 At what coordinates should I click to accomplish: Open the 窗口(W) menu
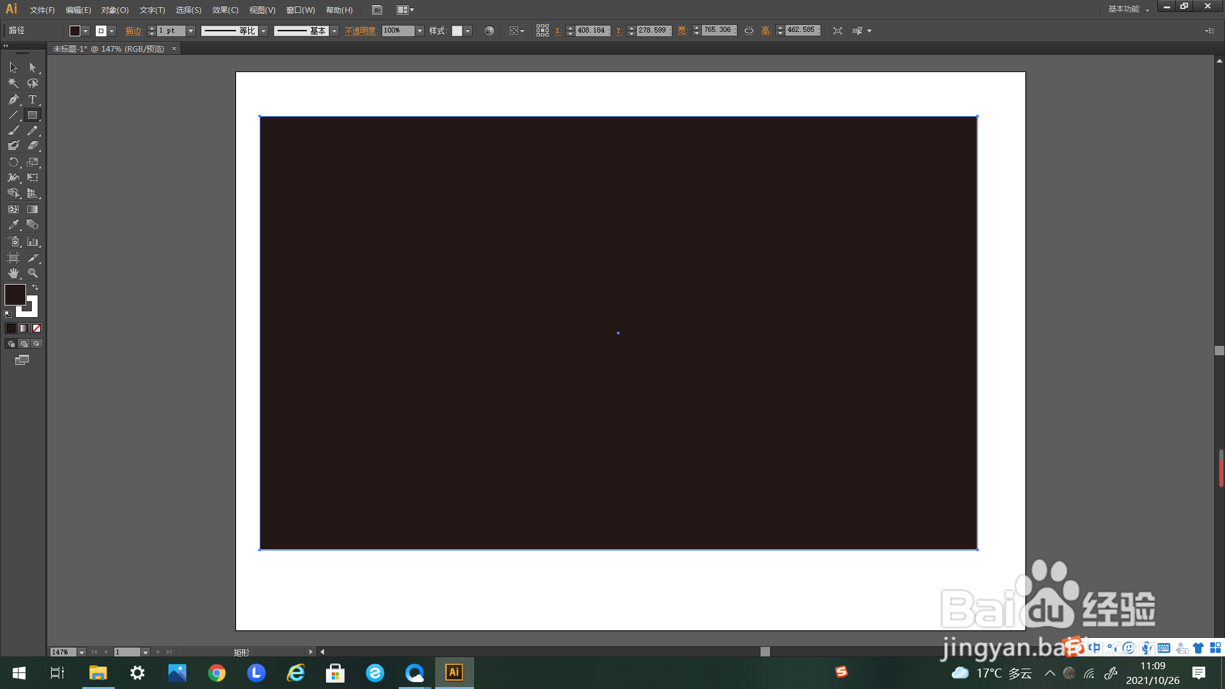coord(301,10)
